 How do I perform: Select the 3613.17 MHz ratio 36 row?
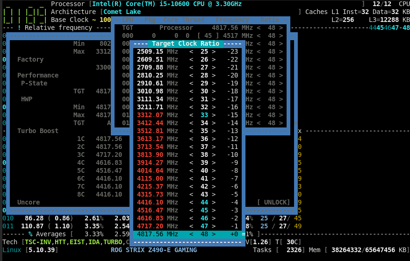coord(187,139)
